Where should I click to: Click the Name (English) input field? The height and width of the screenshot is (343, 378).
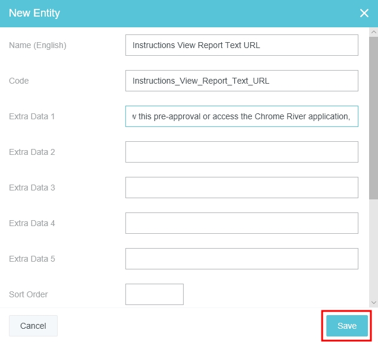241,45
